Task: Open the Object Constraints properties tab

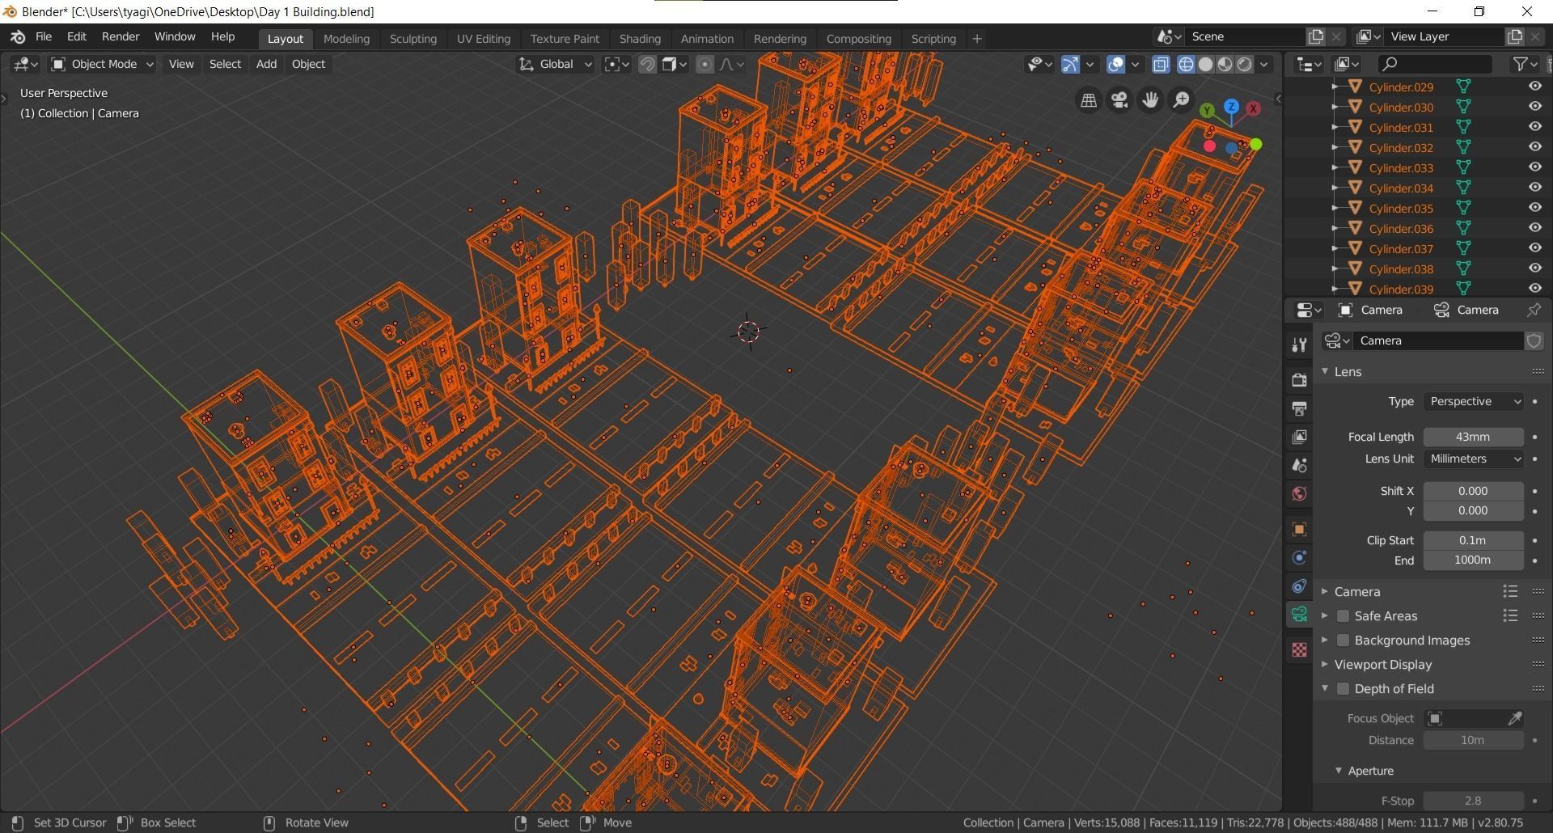Action: [x=1299, y=586]
